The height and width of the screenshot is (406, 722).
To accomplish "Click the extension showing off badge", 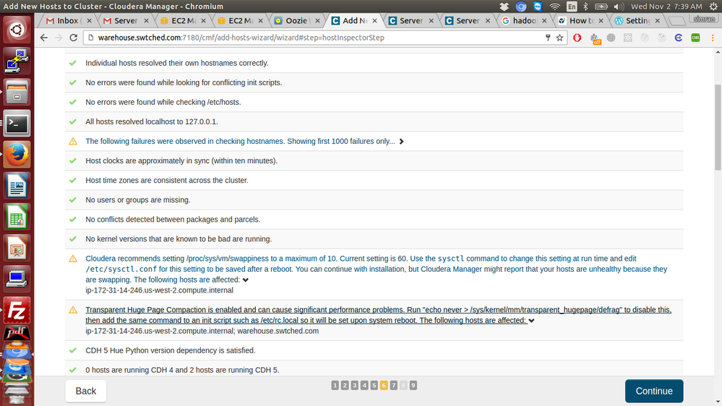I will 595,38.
